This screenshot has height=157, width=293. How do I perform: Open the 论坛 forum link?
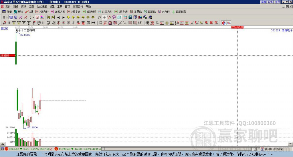(x=271, y=2)
